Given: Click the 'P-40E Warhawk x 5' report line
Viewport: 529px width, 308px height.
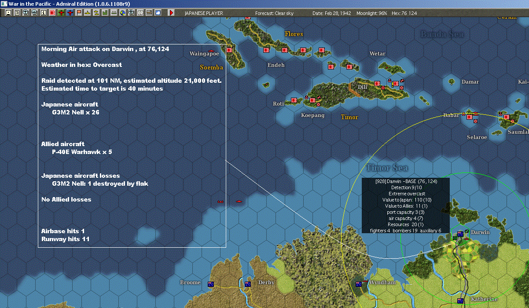Looking at the screenshot, I should [82, 152].
